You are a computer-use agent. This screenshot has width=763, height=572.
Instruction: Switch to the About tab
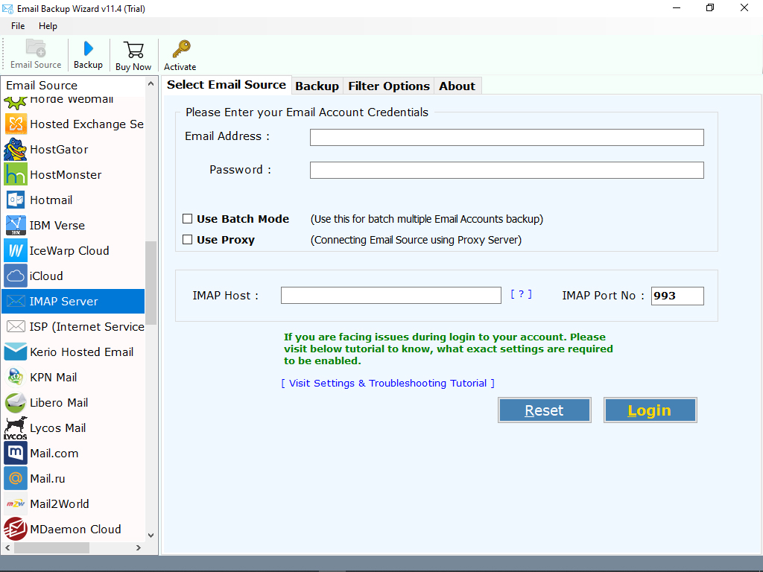(457, 86)
